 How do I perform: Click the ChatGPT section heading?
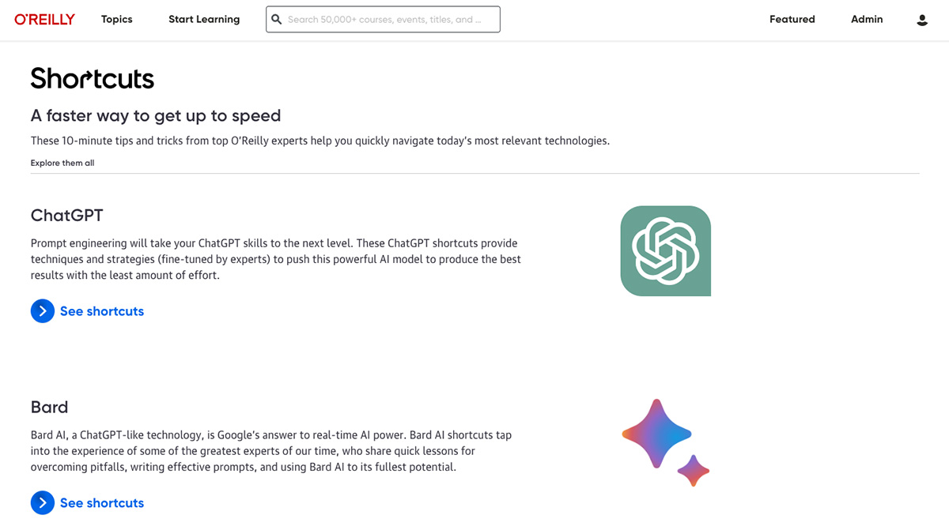click(67, 215)
